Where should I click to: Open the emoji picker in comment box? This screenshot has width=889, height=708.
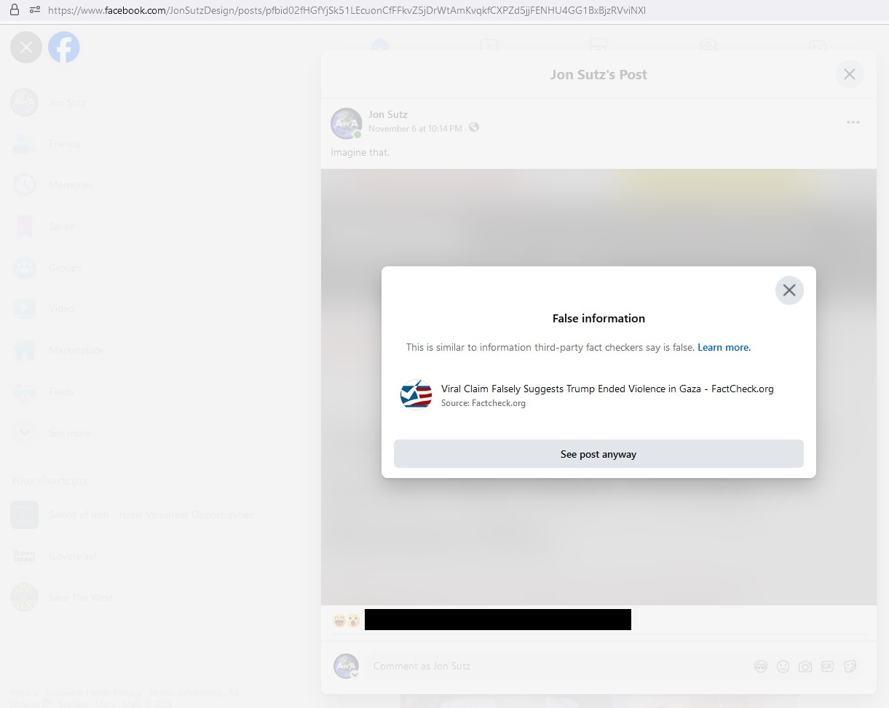pyautogui.click(x=783, y=666)
